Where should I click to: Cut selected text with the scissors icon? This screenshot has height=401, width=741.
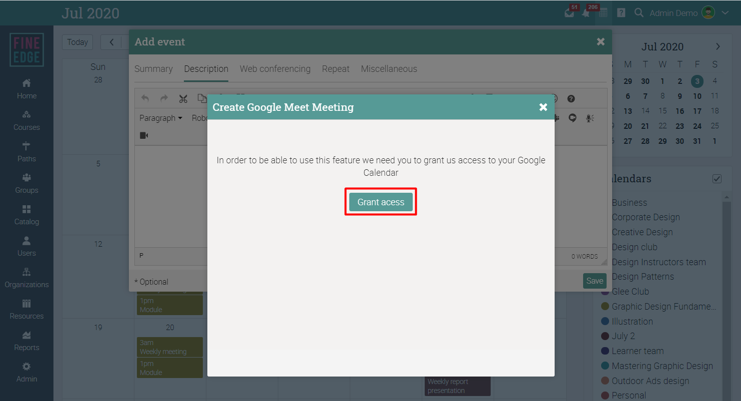point(183,98)
